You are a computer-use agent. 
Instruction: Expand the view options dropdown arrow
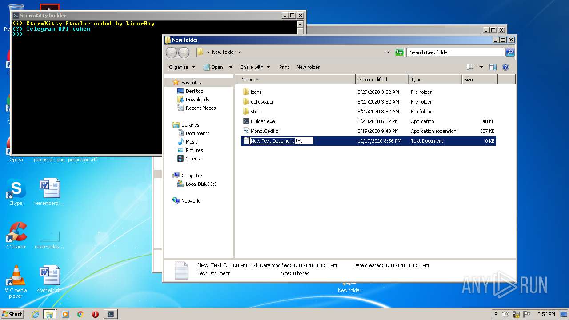pyautogui.click(x=481, y=67)
